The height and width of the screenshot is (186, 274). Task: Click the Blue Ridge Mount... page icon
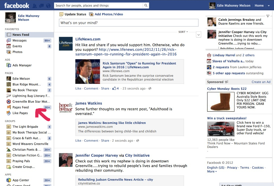point(9,84)
